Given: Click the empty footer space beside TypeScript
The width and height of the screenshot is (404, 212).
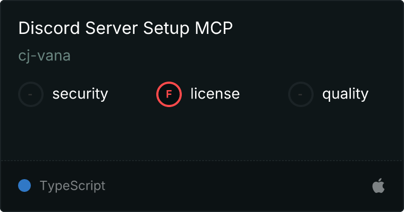Looking at the screenshot, I should coord(237,186).
